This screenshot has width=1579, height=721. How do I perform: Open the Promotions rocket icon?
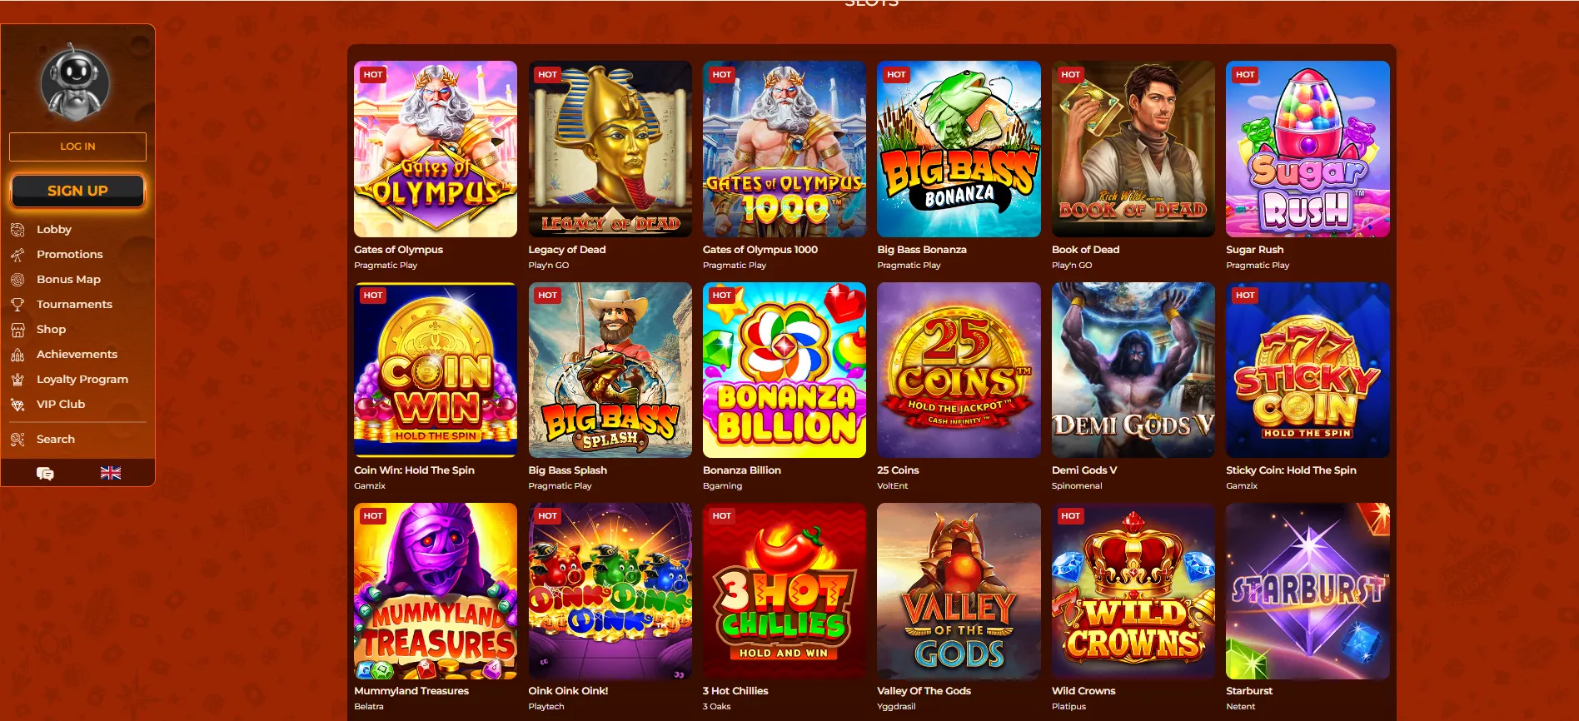click(x=17, y=255)
